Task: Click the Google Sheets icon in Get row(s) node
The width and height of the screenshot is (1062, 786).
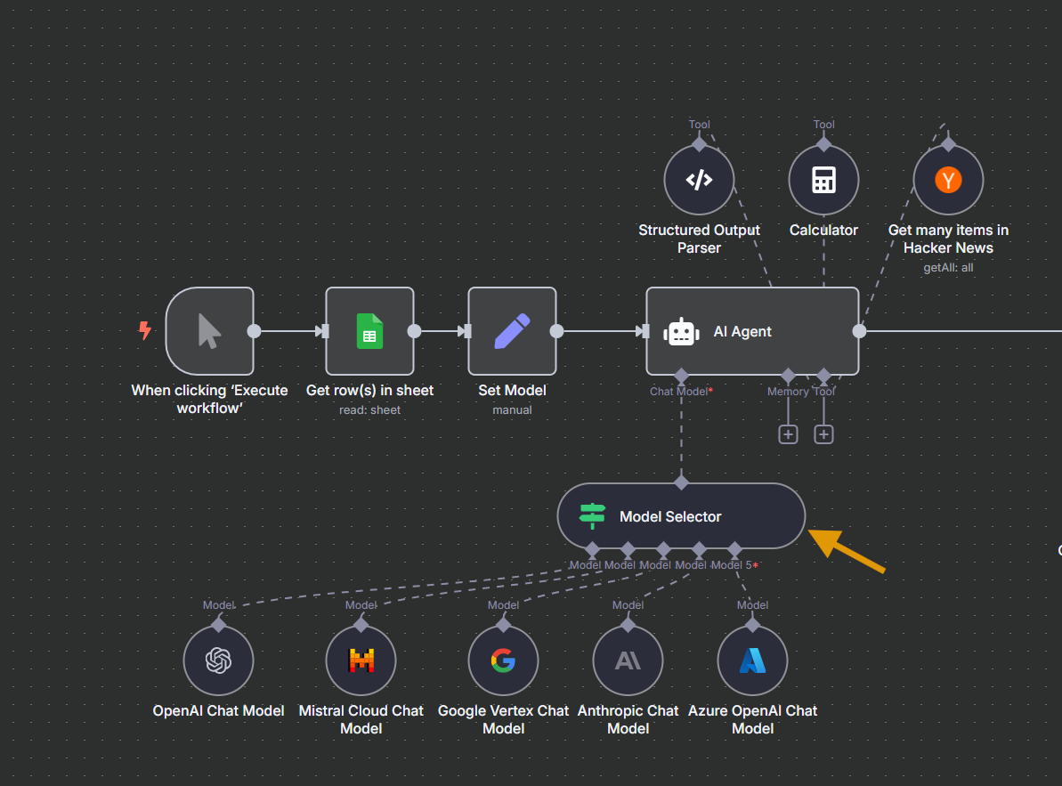Action: (x=369, y=330)
